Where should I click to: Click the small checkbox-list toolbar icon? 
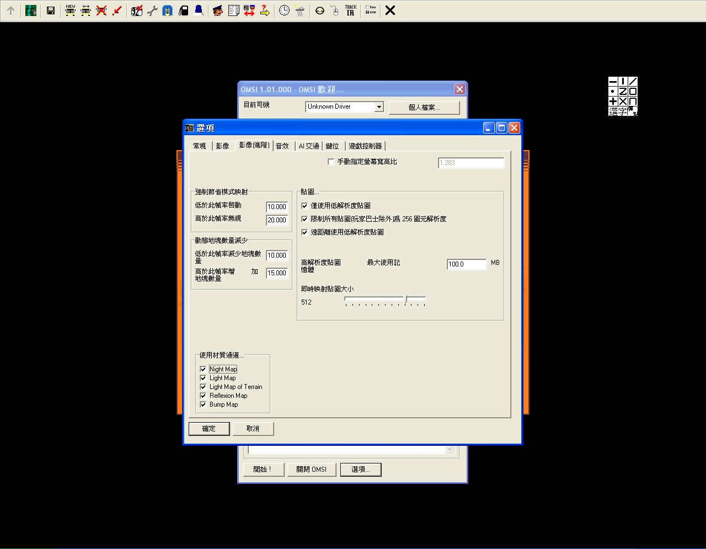(371, 10)
